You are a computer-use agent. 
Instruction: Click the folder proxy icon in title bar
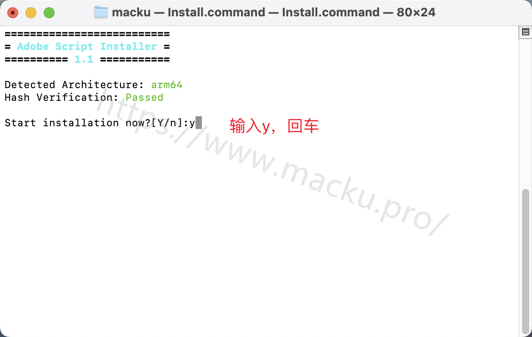[x=101, y=13]
